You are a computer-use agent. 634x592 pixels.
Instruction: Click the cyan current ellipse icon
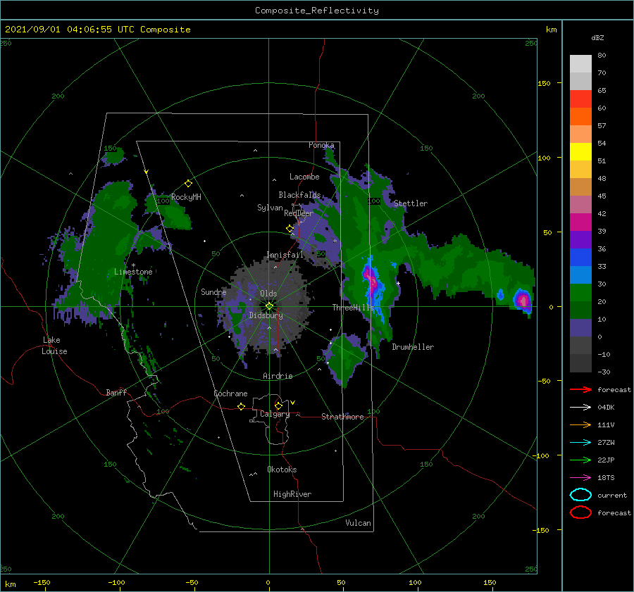coord(580,495)
